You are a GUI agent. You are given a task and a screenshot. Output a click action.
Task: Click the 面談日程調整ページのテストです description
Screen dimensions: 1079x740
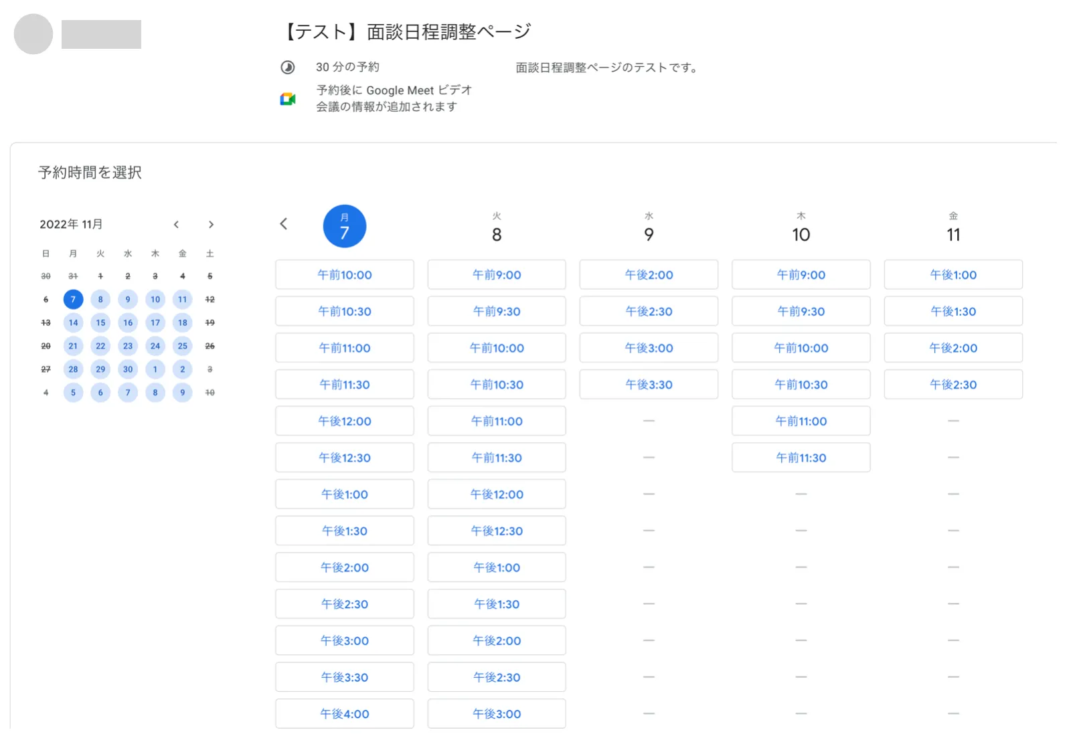tap(606, 68)
